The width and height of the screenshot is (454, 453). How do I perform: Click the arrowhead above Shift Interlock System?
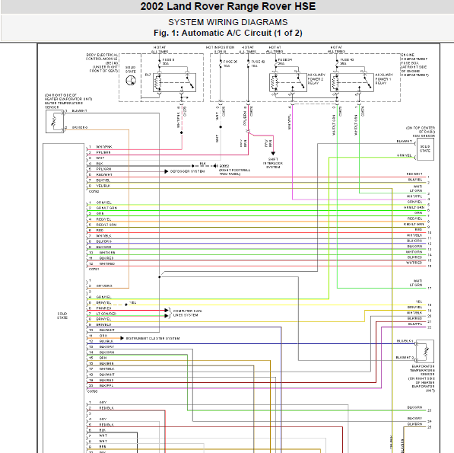pos(273,153)
